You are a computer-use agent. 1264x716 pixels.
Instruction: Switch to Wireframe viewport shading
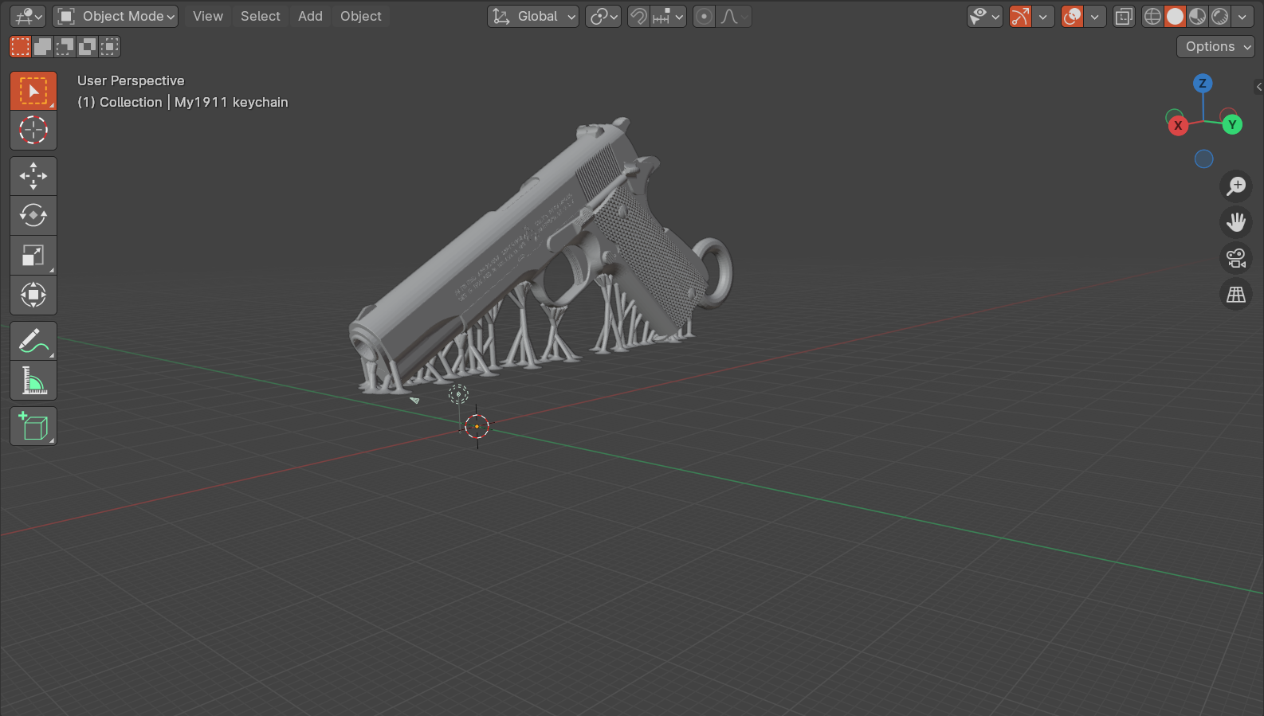1152,16
